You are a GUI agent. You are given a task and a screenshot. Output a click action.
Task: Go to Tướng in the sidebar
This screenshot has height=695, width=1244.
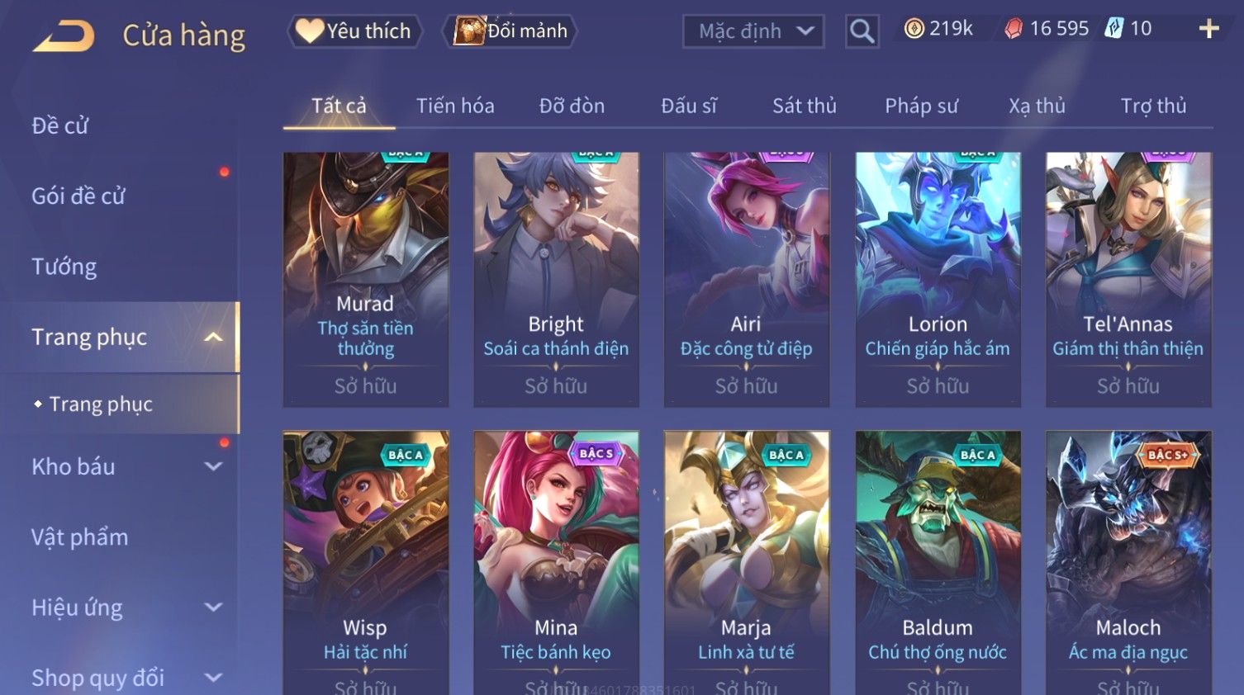(64, 267)
